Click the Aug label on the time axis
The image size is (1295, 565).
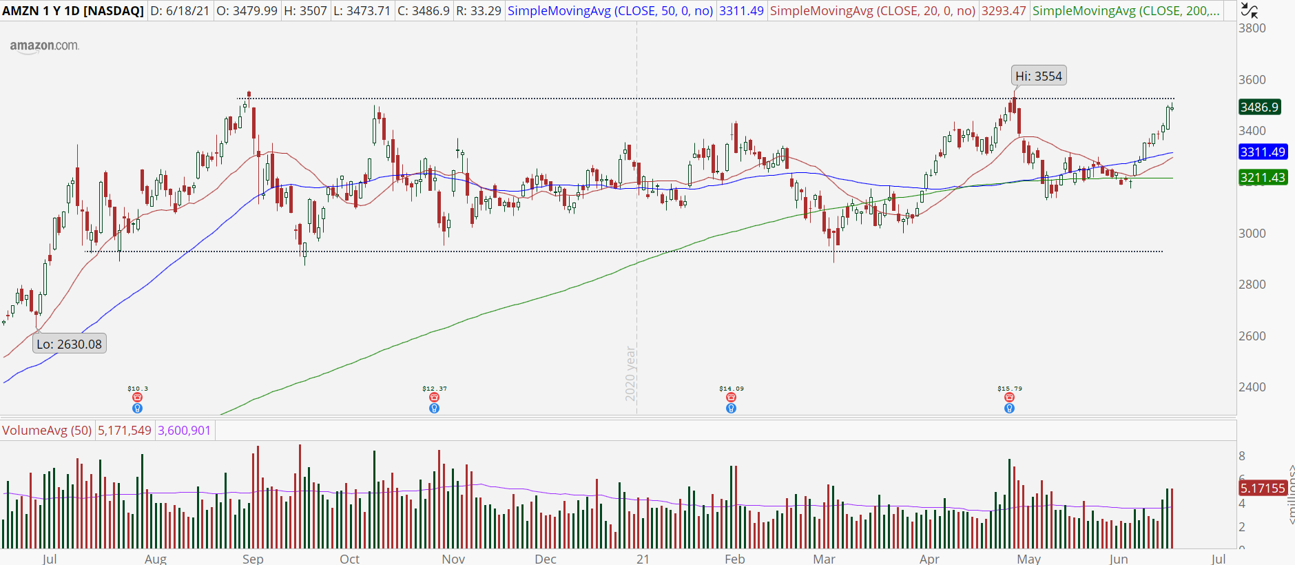pos(156,559)
